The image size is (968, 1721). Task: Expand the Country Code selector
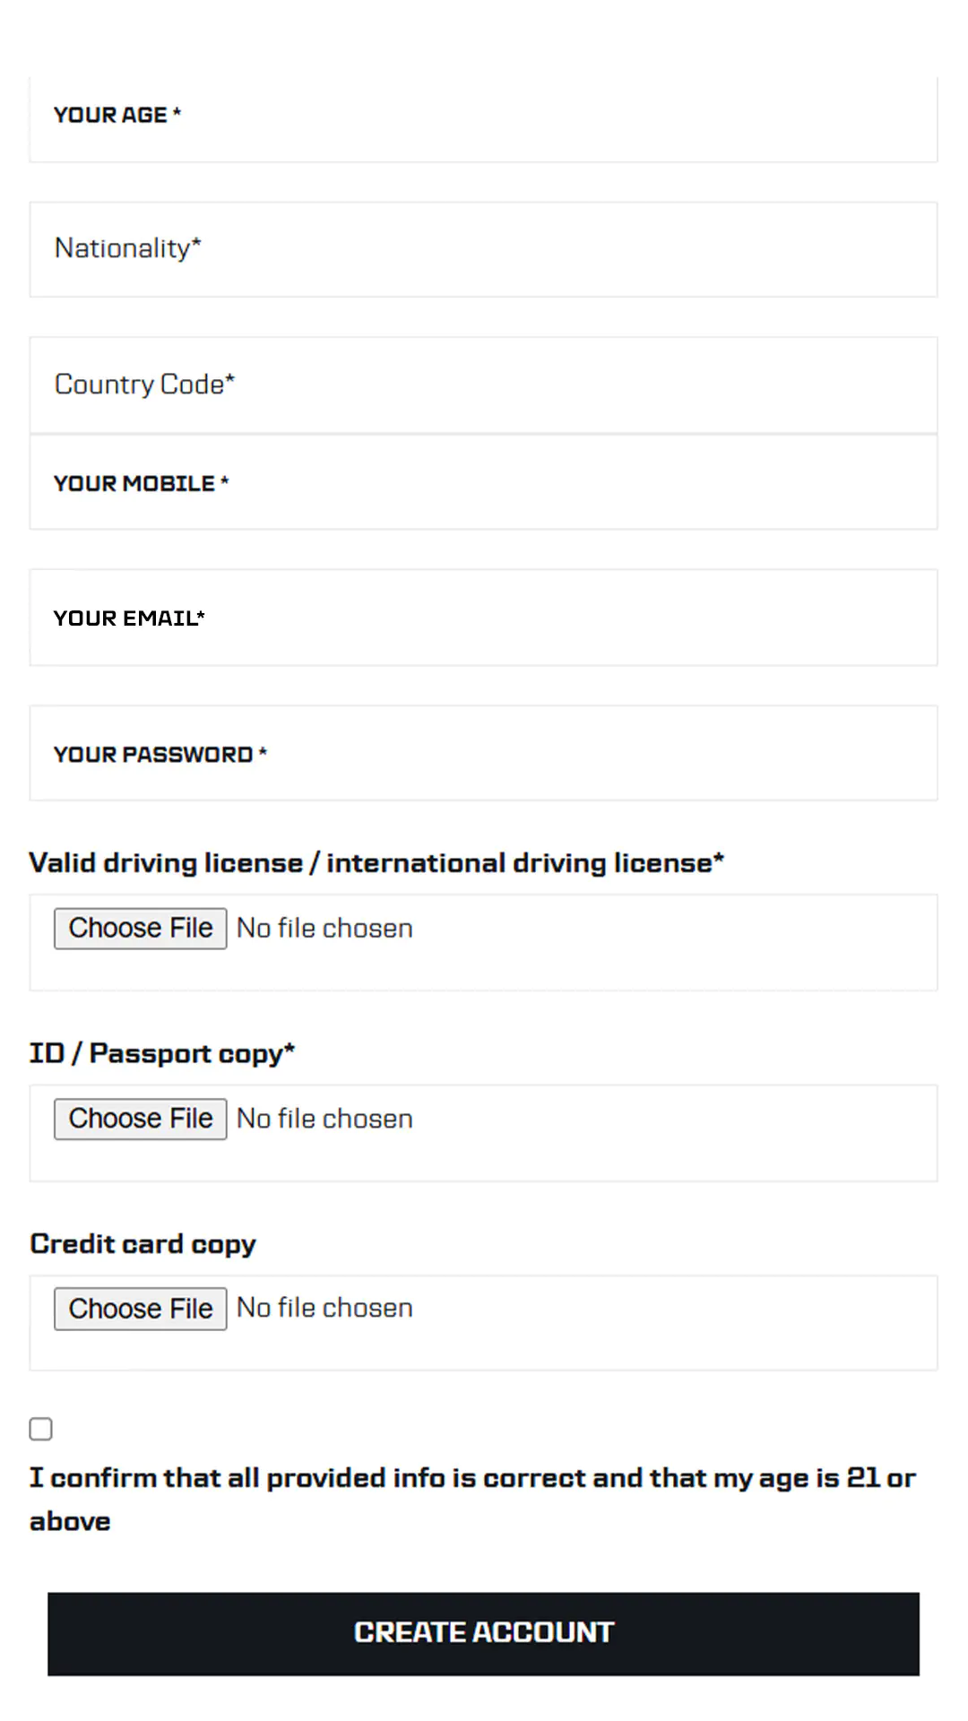pos(484,385)
